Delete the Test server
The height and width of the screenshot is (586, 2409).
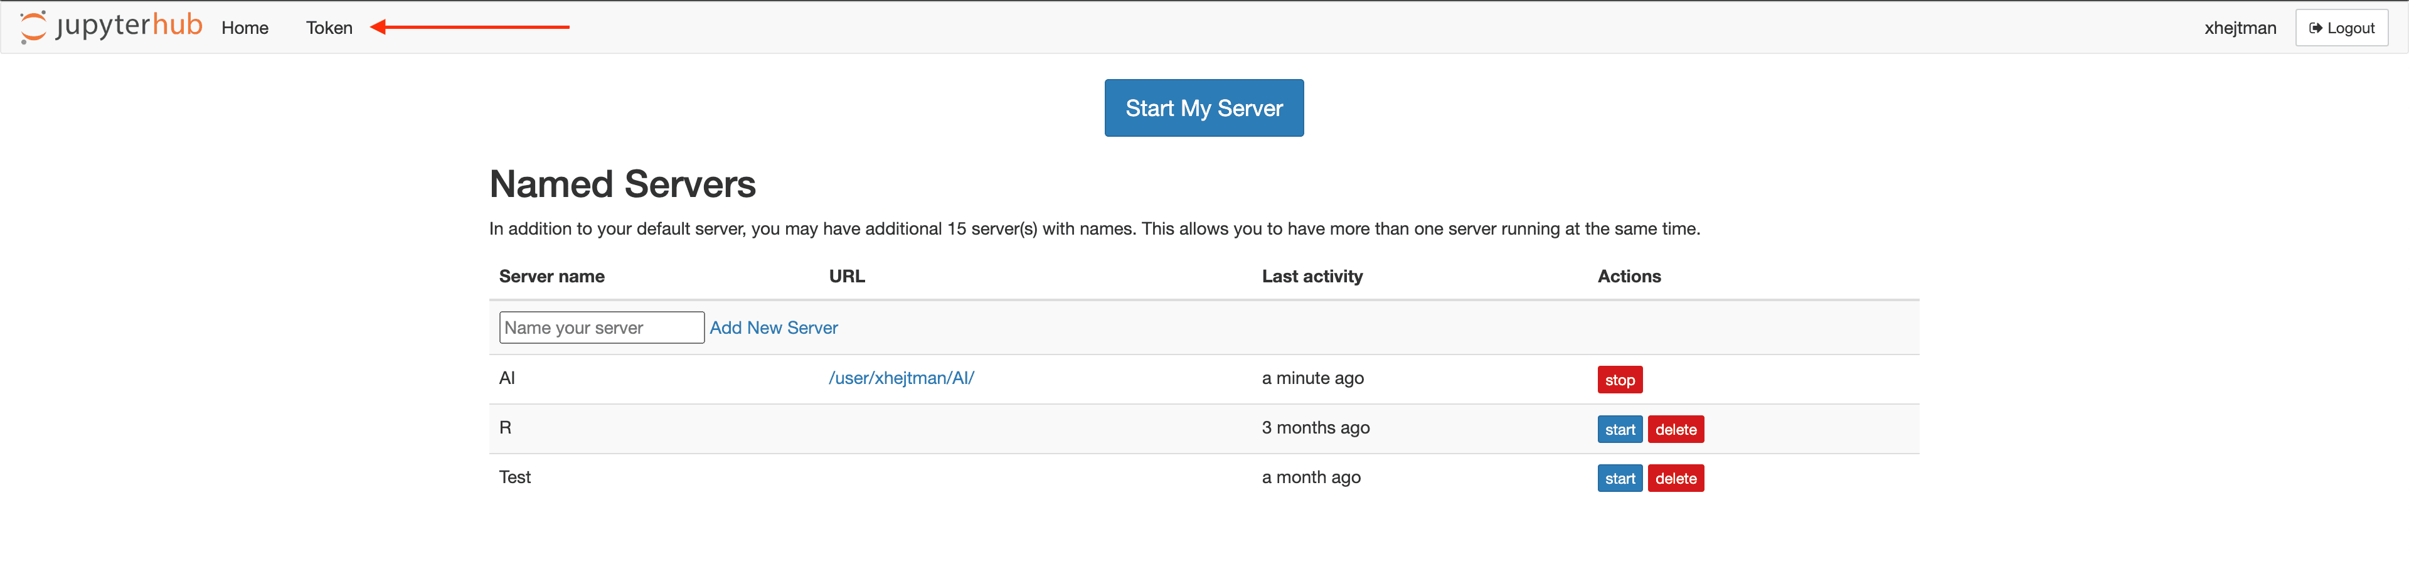(x=1675, y=479)
